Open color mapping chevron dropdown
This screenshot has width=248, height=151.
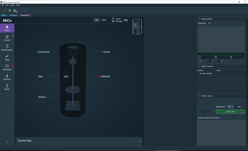tap(203, 61)
